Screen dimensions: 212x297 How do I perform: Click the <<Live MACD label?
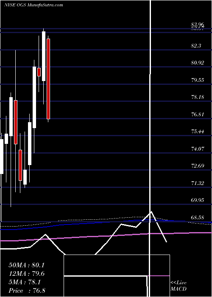179,286
